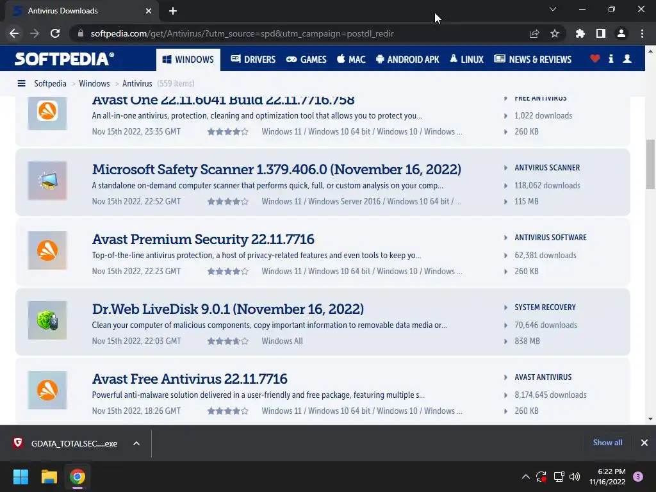Image resolution: width=656 pixels, height=492 pixels.
Task: Open the Windows section tab
Action: tap(188, 60)
